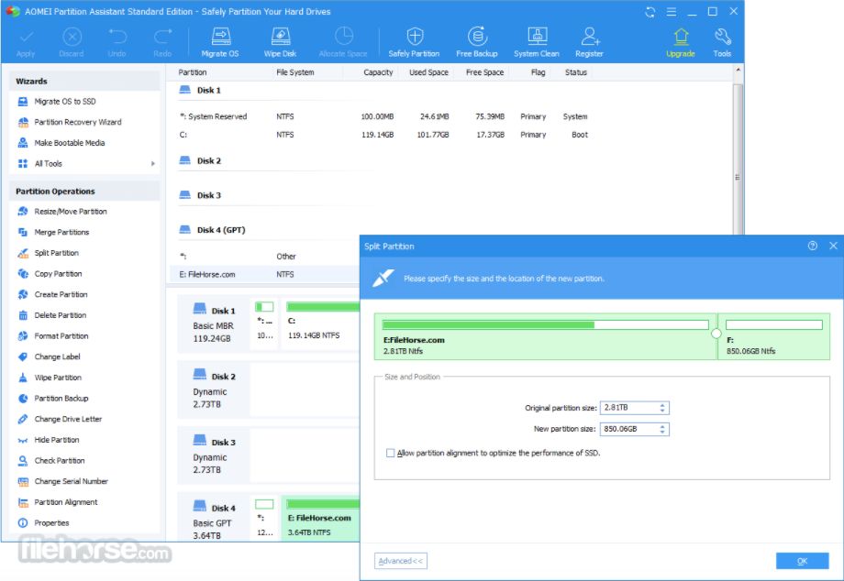
Task: Click the F: partition bar in dialog
Action: [774, 324]
